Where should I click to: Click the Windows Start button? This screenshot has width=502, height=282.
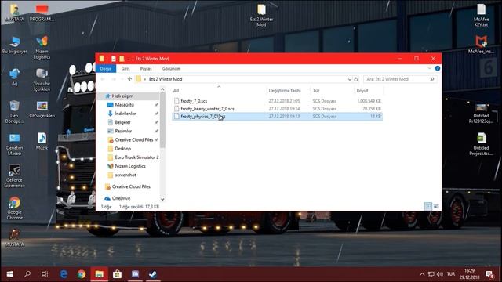9,274
